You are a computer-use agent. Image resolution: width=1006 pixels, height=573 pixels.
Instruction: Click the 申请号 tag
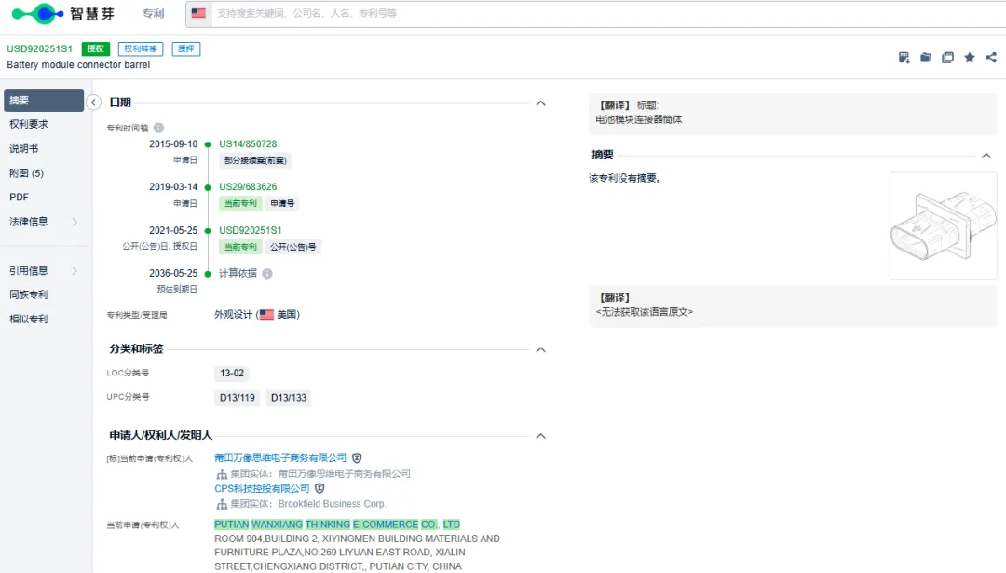(282, 203)
